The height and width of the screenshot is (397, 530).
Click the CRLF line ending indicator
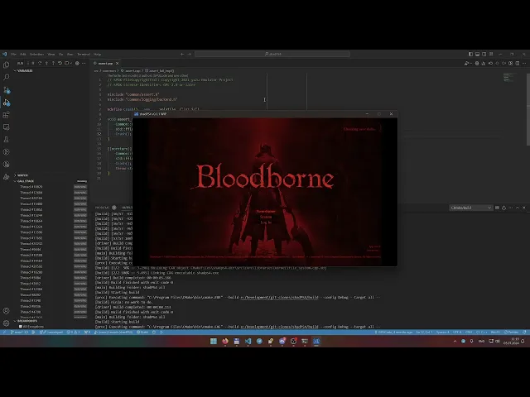click(469, 332)
